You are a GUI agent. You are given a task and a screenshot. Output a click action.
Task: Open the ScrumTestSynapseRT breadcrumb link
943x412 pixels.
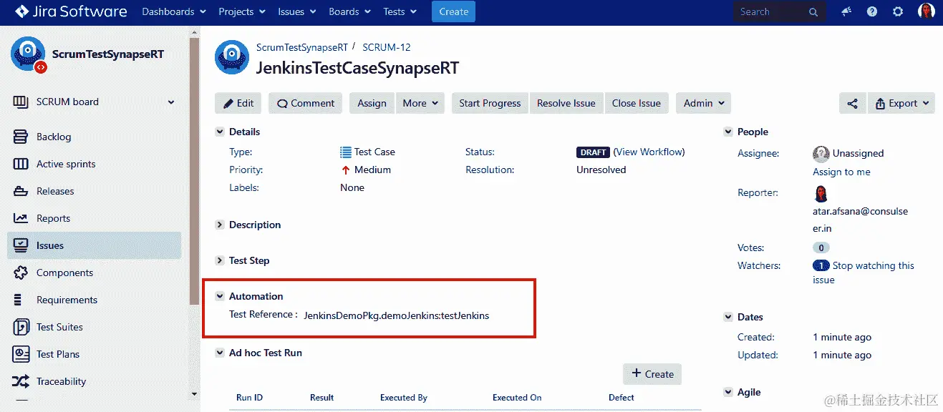[x=302, y=47]
